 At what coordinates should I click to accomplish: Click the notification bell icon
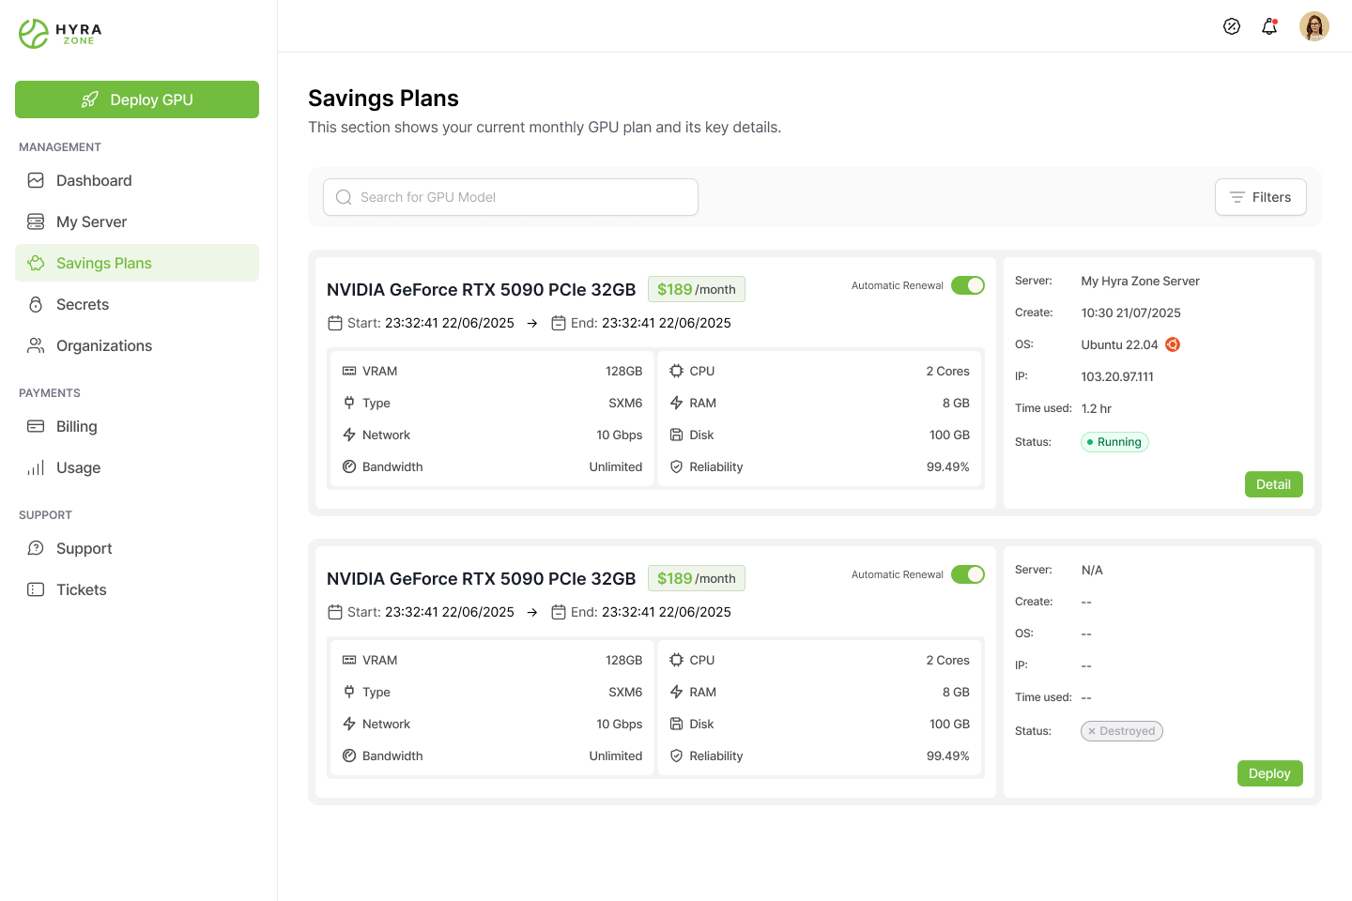tap(1269, 26)
